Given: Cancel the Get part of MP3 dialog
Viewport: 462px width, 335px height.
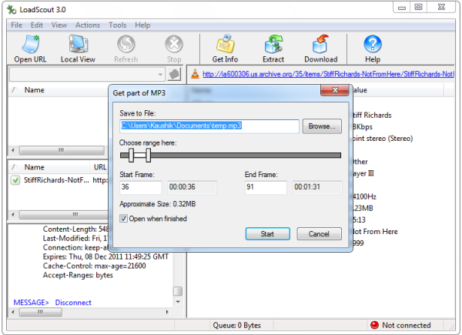Looking at the screenshot, I should [x=319, y=234].
